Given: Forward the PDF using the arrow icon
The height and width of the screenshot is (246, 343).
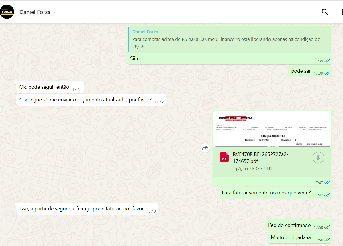Looking at the screenshot, I should pyautogui.click(x=205, y=148).
